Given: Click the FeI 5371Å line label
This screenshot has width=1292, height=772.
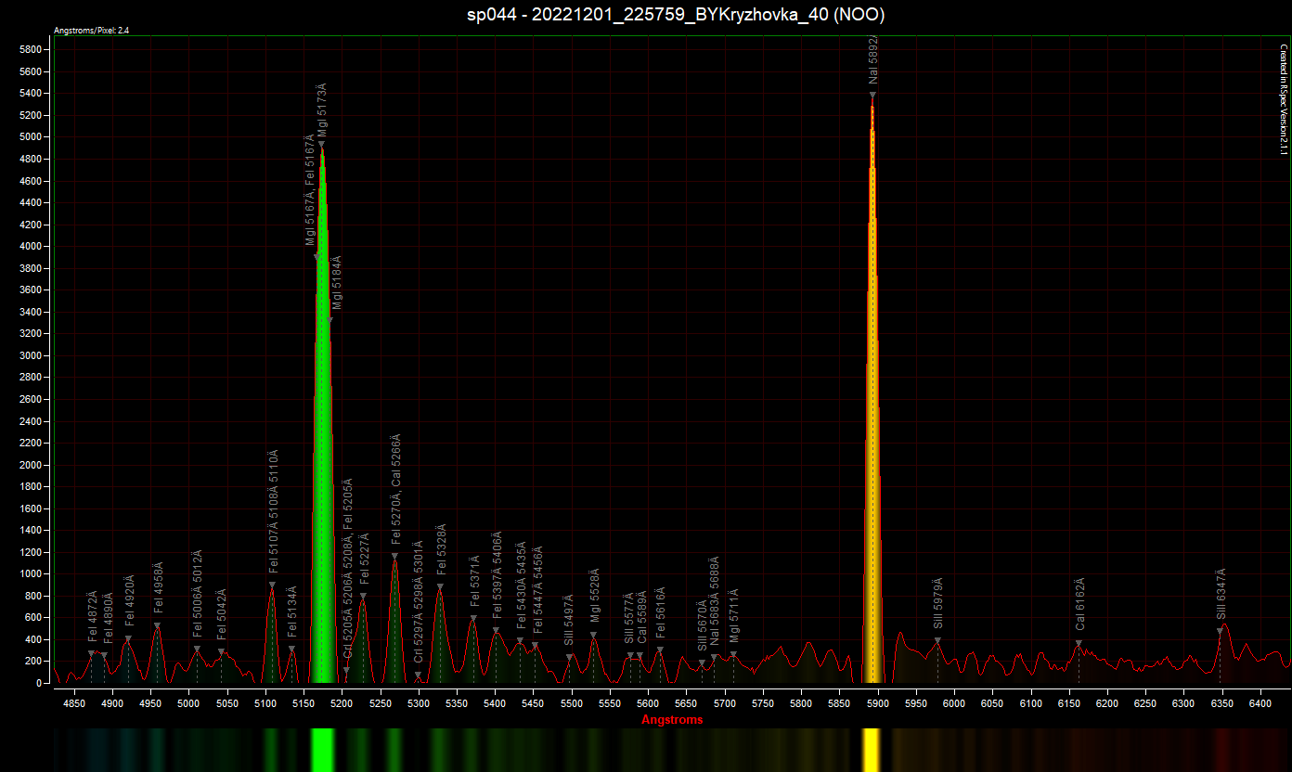Looking at the screenshot, I should [474, 582].
